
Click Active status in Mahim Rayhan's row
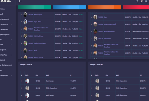[x=81, y=14]
